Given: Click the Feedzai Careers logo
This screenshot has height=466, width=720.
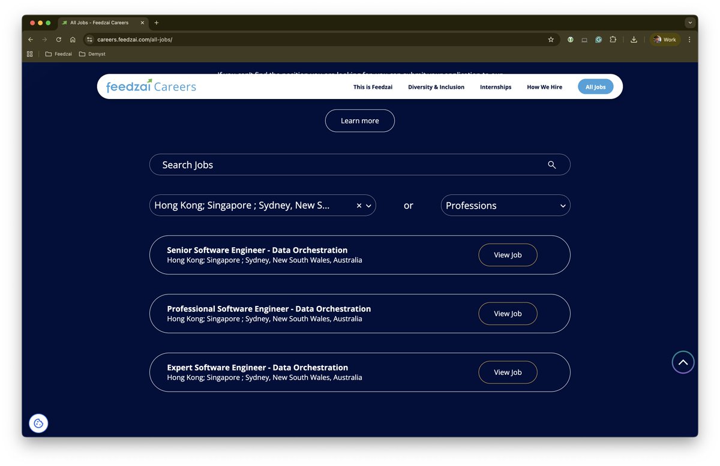Looking at the screenshot, I should (x=151, y=86).
